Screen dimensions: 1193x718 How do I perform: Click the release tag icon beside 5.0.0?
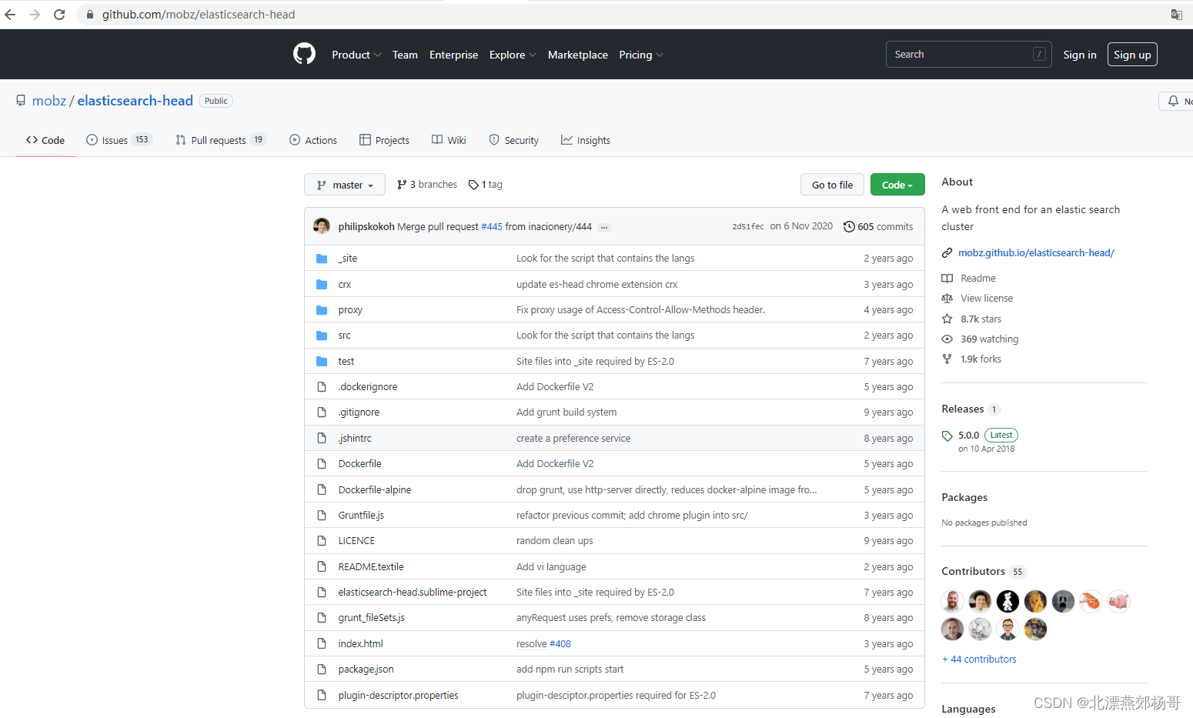(x=947, y=436)
